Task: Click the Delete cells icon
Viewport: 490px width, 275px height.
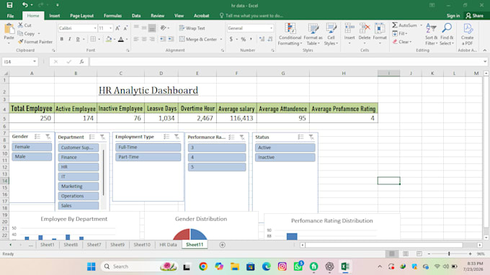Action: point(365,29)
